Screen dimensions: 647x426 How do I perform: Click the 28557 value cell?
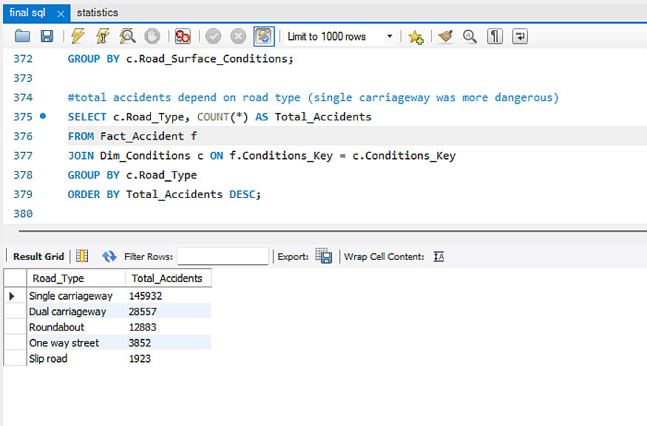[x=169, y=312]
